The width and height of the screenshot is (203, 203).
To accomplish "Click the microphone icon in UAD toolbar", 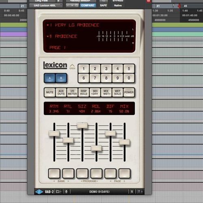I will tap(66, 192).
